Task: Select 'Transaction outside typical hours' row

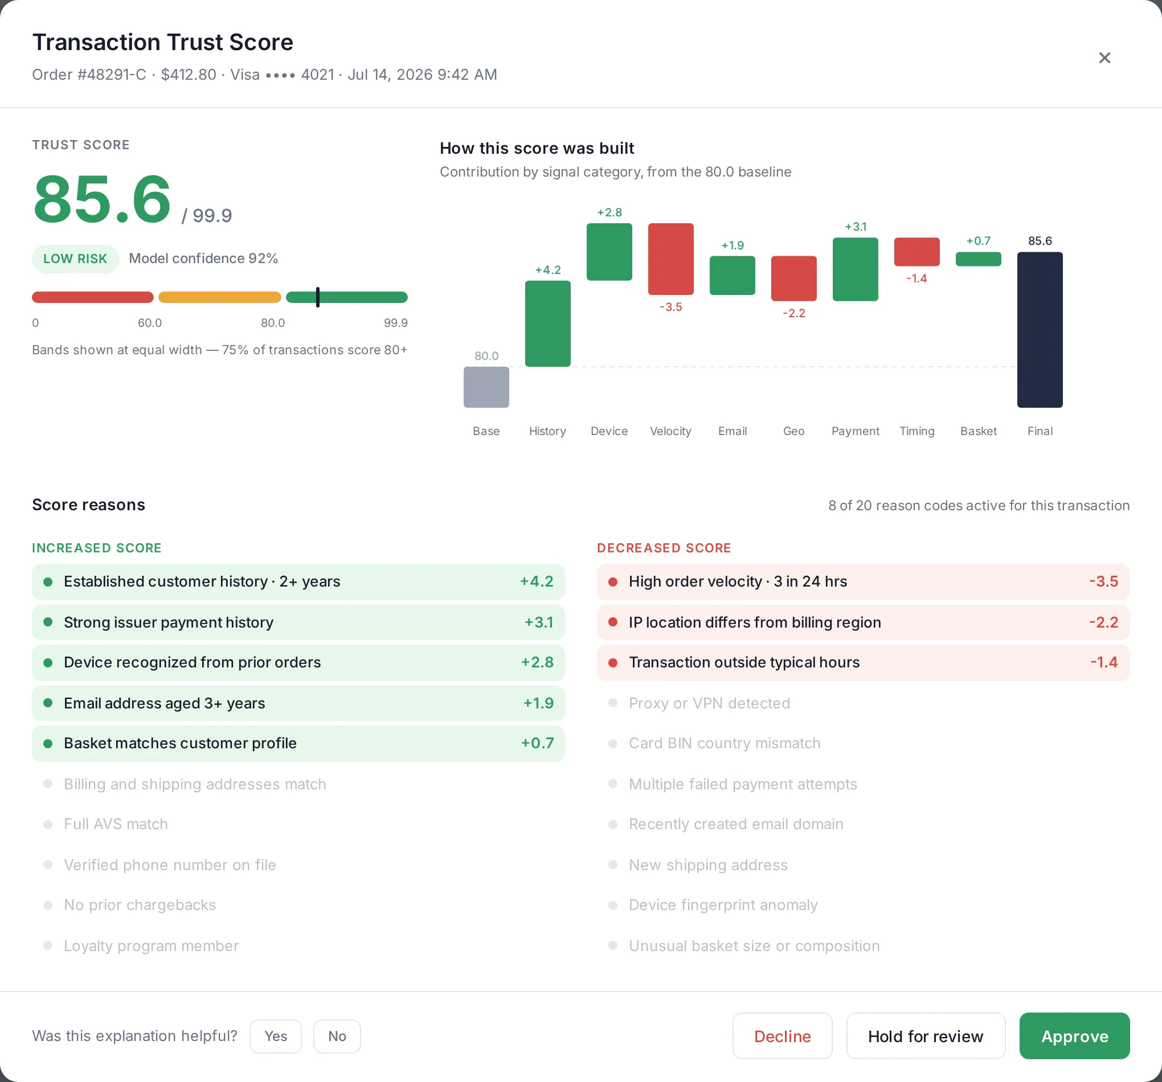Action: [x=863, y=662]
